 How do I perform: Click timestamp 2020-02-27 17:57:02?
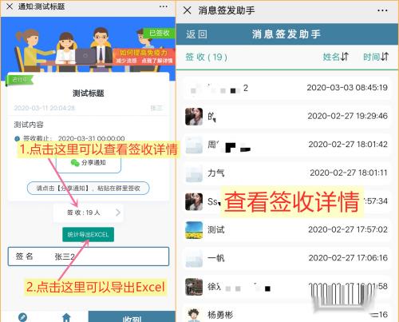348,229
